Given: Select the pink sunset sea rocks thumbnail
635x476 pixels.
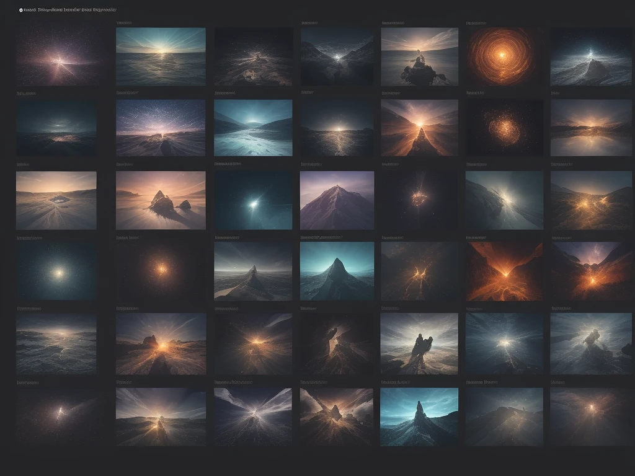Looking at the screenshot, I should [x=161, y=200].
